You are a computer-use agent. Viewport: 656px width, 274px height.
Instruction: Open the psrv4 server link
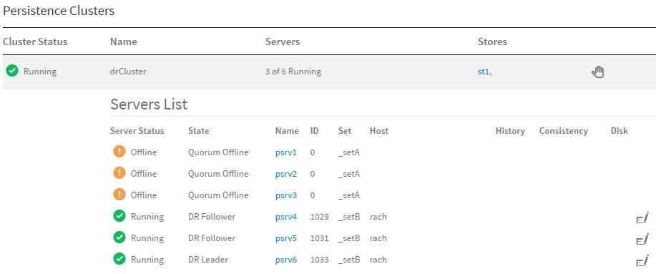tap(285, 217)
